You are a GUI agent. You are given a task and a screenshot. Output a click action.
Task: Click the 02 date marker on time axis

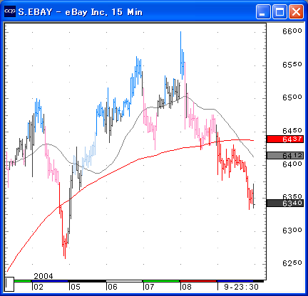point(38,287)
